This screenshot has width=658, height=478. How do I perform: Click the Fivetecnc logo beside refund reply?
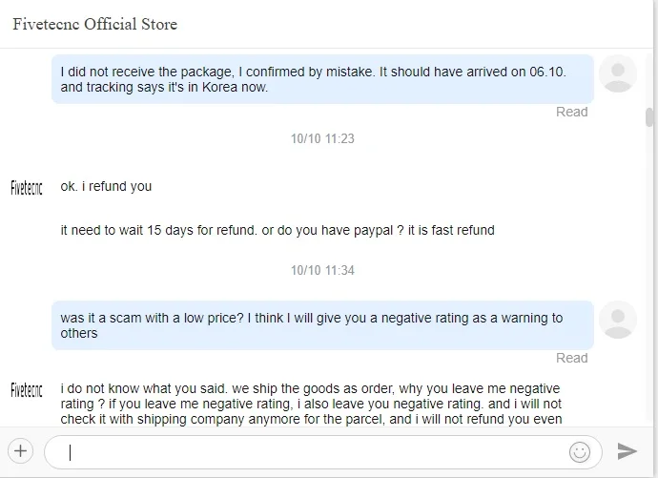pos(27,187)
